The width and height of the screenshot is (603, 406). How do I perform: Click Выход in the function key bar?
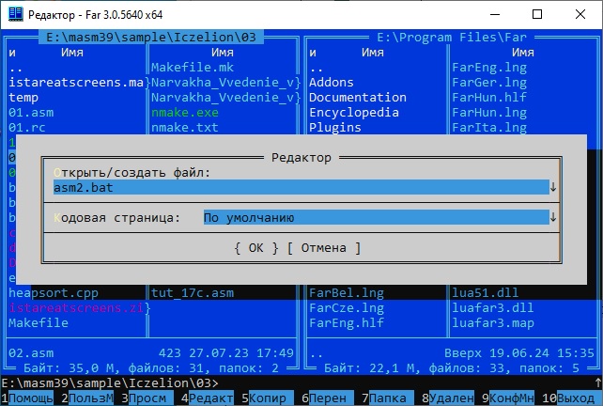pos(575,398)
